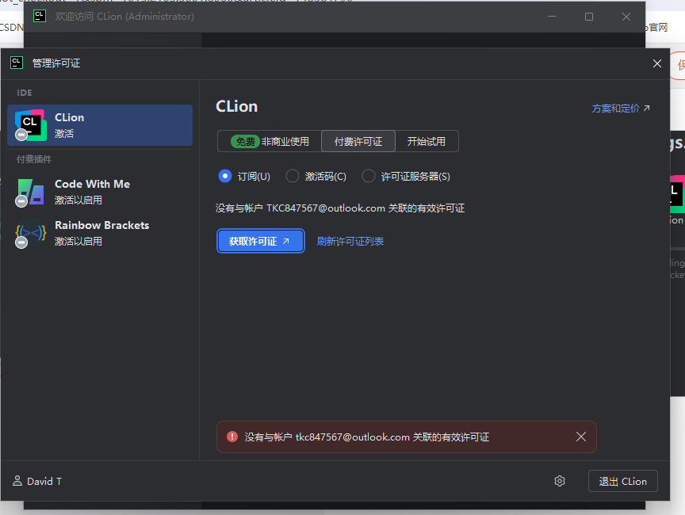Select the Rainbow Brackets plugin
Viewport: 685px width, 515px height.
(x=100, y=233)
